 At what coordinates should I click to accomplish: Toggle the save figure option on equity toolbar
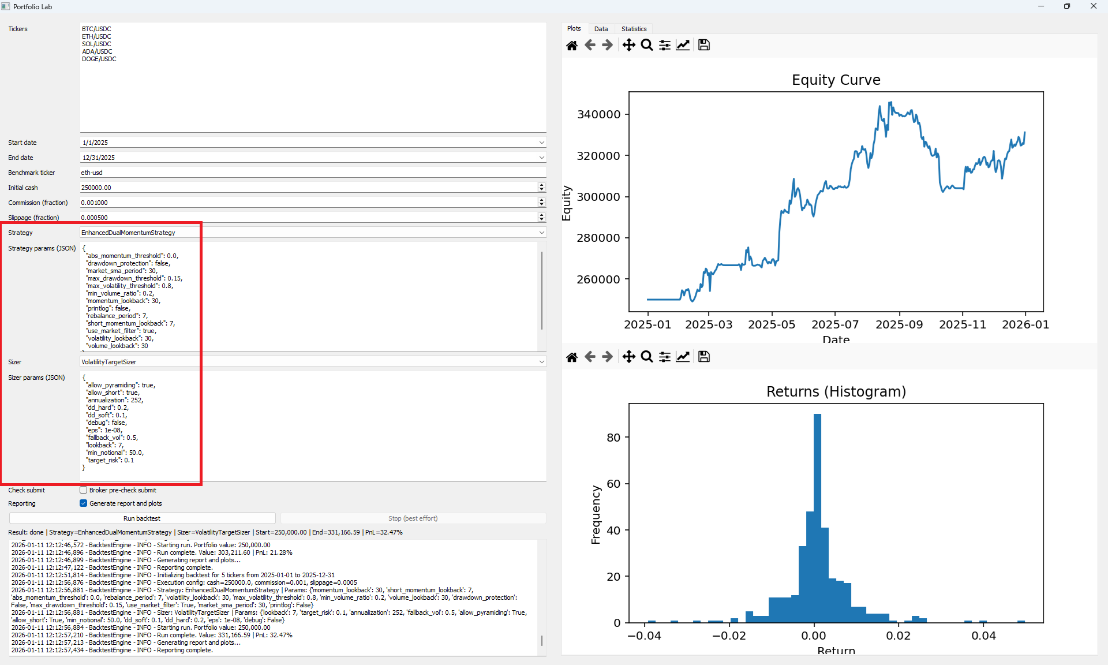[x=703, y=45]
